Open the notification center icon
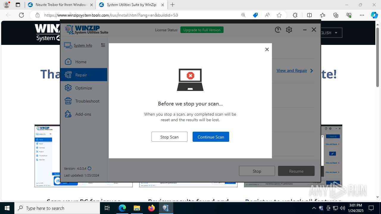Viewport: 381px width, 214px height. [x=371, y=208]
